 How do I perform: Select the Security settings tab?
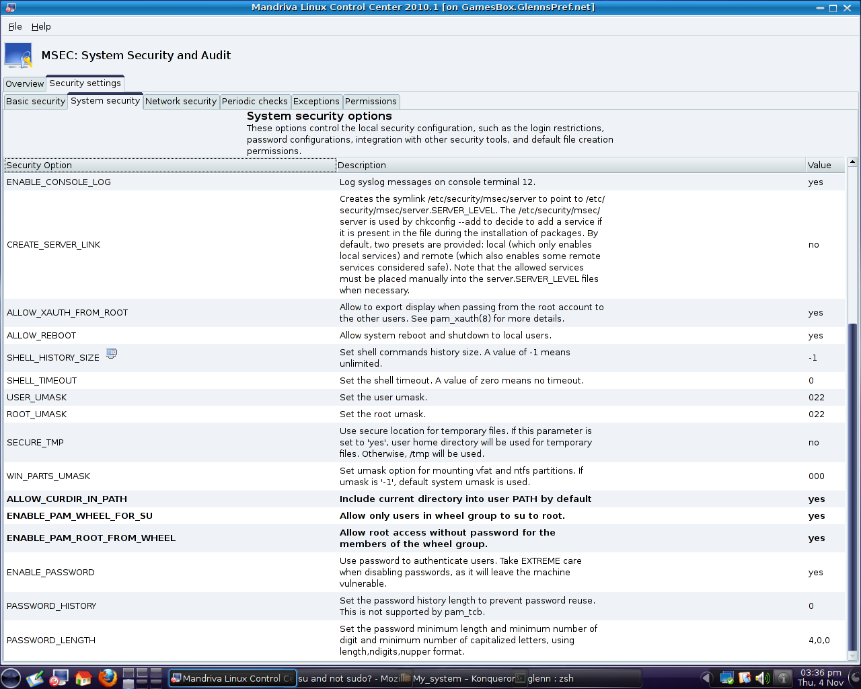coord(85,83)
